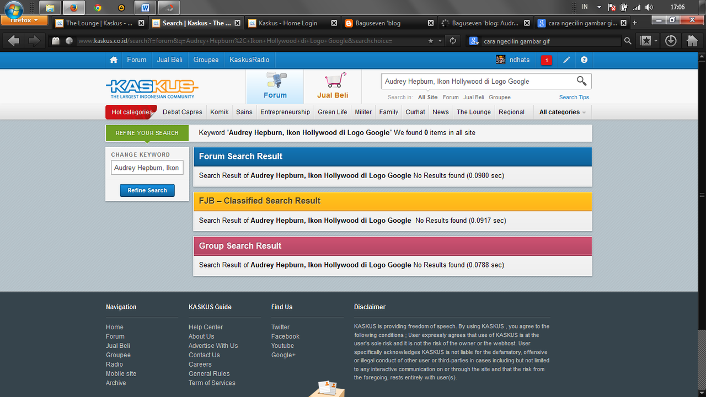Open the URL bar history dropdown arrow
The height and width of the screenshot is (397, 706).
pyautogui.click(x=440, y=41)
